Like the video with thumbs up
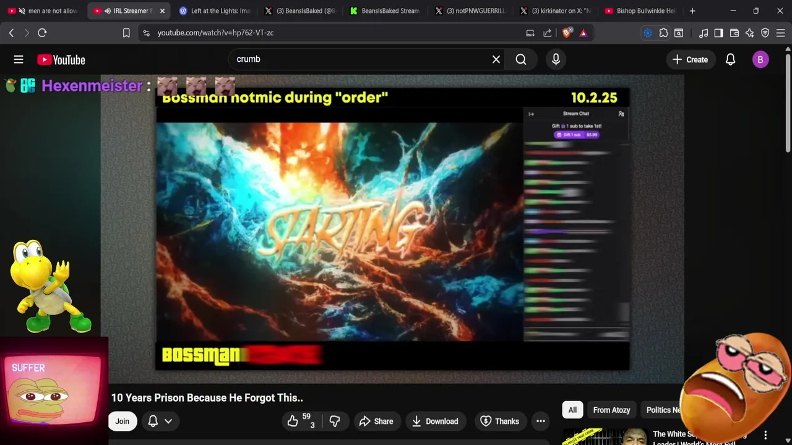Viewport: 792px width, 445px height. click(301, 422)
